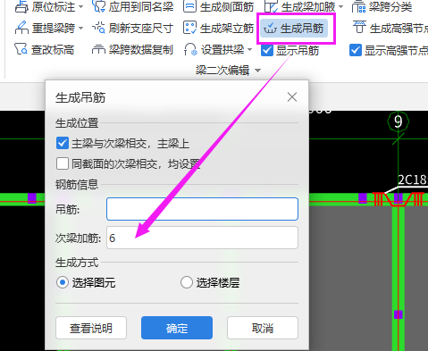428x351 pixels.
Task: Click the 设置拱梁 icon
Action: [x=190, y=49]
